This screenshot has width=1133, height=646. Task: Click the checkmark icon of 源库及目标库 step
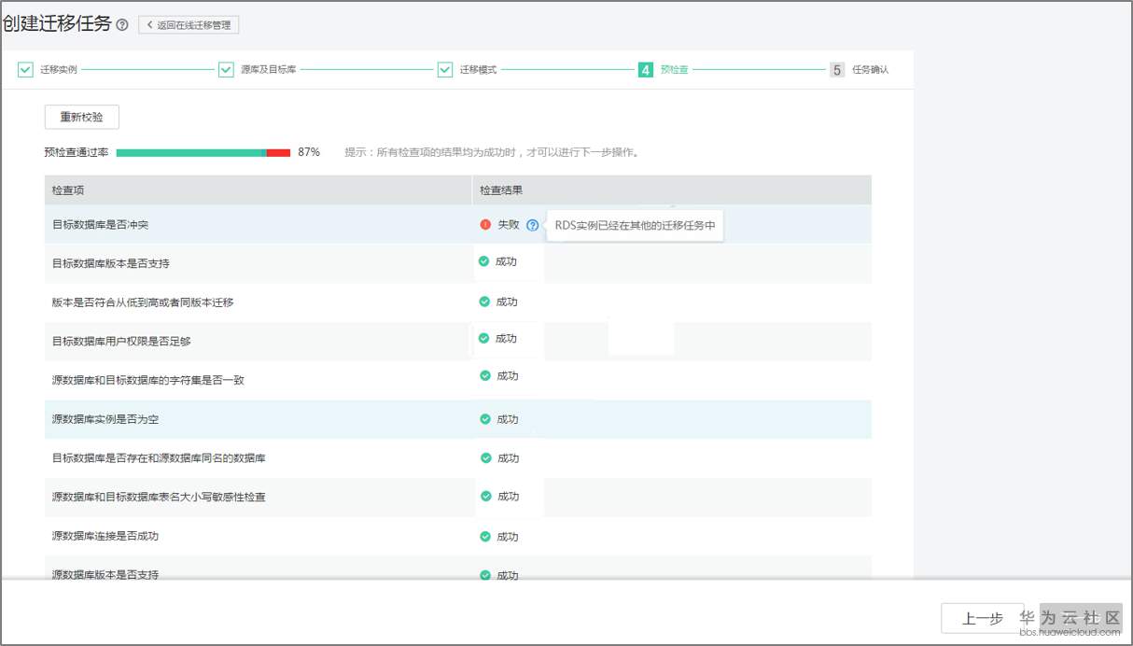(x=226, y=70)
